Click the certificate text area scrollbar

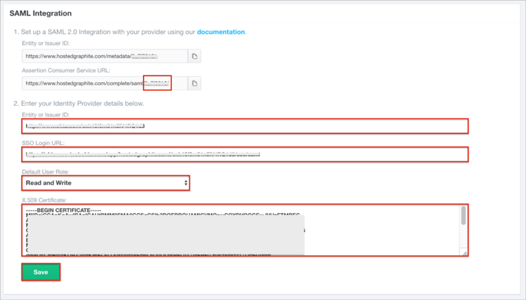463,216
